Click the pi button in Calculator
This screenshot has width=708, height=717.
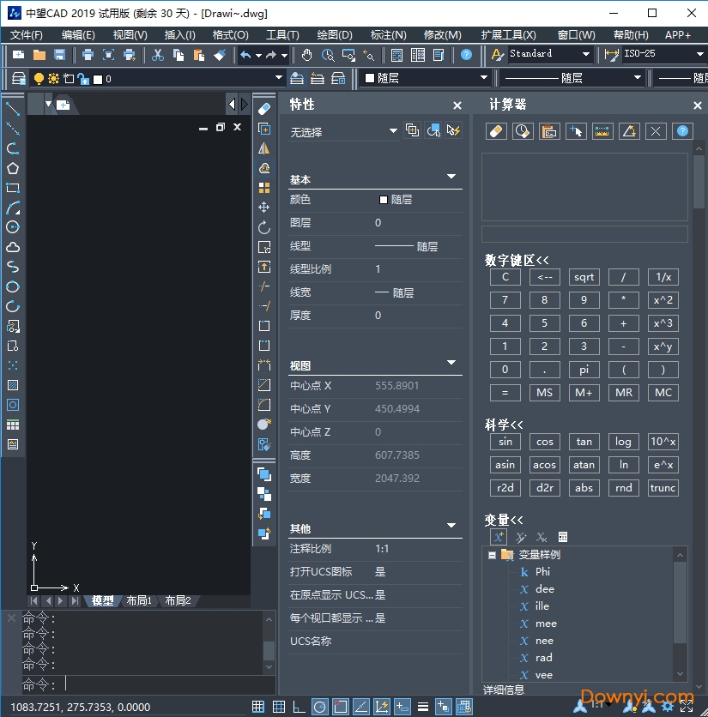tap(584, 370)
